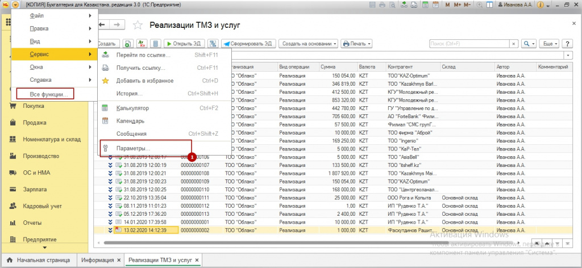Open the calculator icon in title bar
The height and width of the screenshot is (268, 582).
426,5
